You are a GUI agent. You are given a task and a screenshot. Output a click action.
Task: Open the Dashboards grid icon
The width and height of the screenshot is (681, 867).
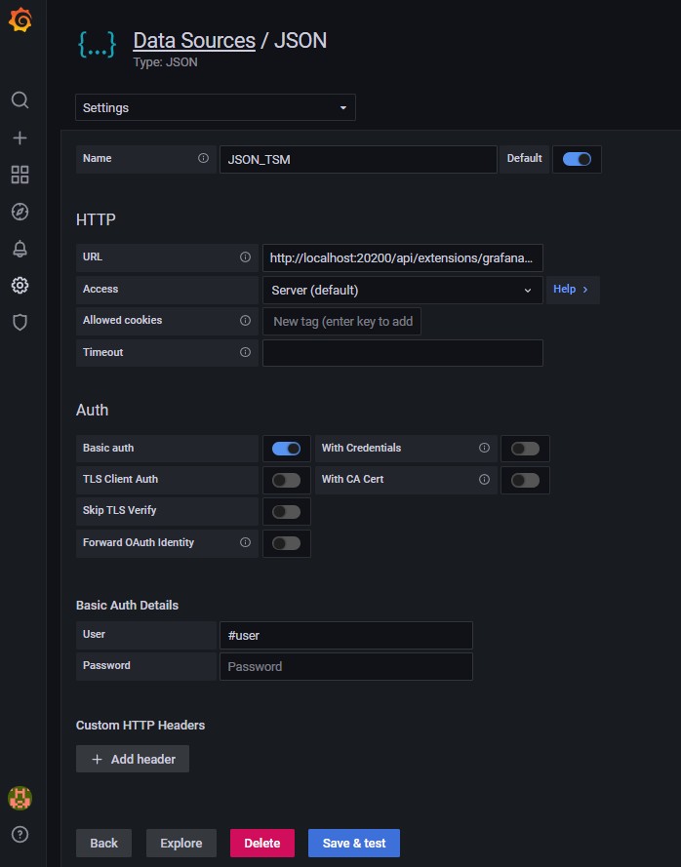20,175
